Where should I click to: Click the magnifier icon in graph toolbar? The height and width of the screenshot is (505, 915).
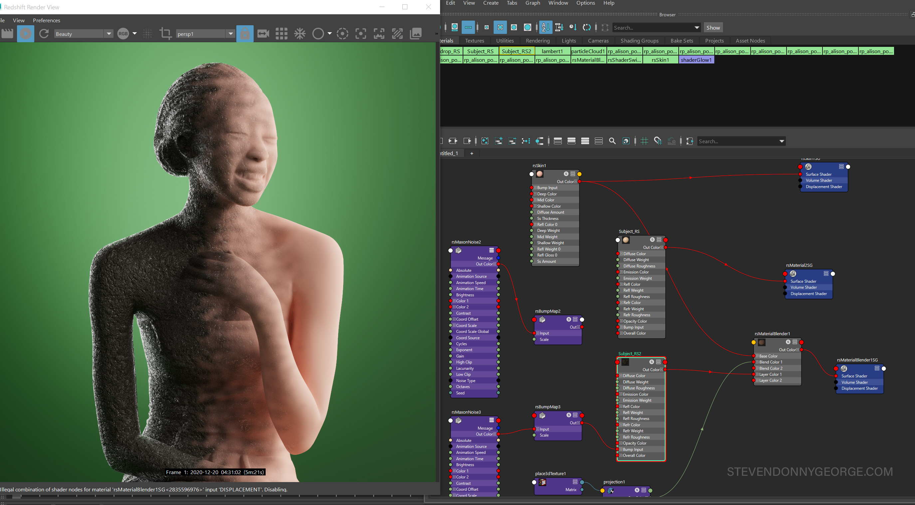click(x=612, y=141)
